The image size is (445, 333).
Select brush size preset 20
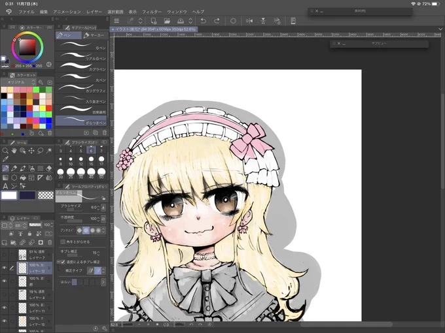point(60,174)
